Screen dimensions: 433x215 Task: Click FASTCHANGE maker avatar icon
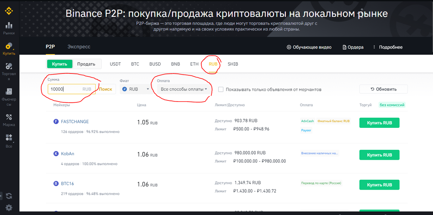tap(56, 122)
